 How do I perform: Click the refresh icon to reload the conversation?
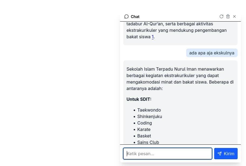tap(221, 16)
